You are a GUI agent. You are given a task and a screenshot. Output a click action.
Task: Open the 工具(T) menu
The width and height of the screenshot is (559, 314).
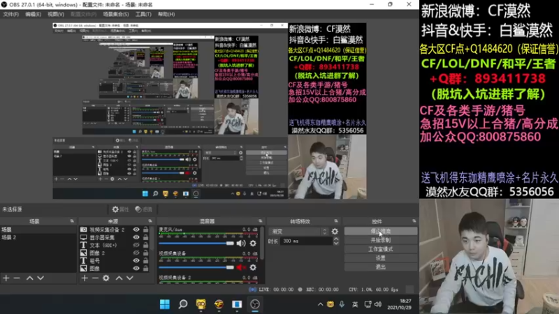[x=143, y=14]
